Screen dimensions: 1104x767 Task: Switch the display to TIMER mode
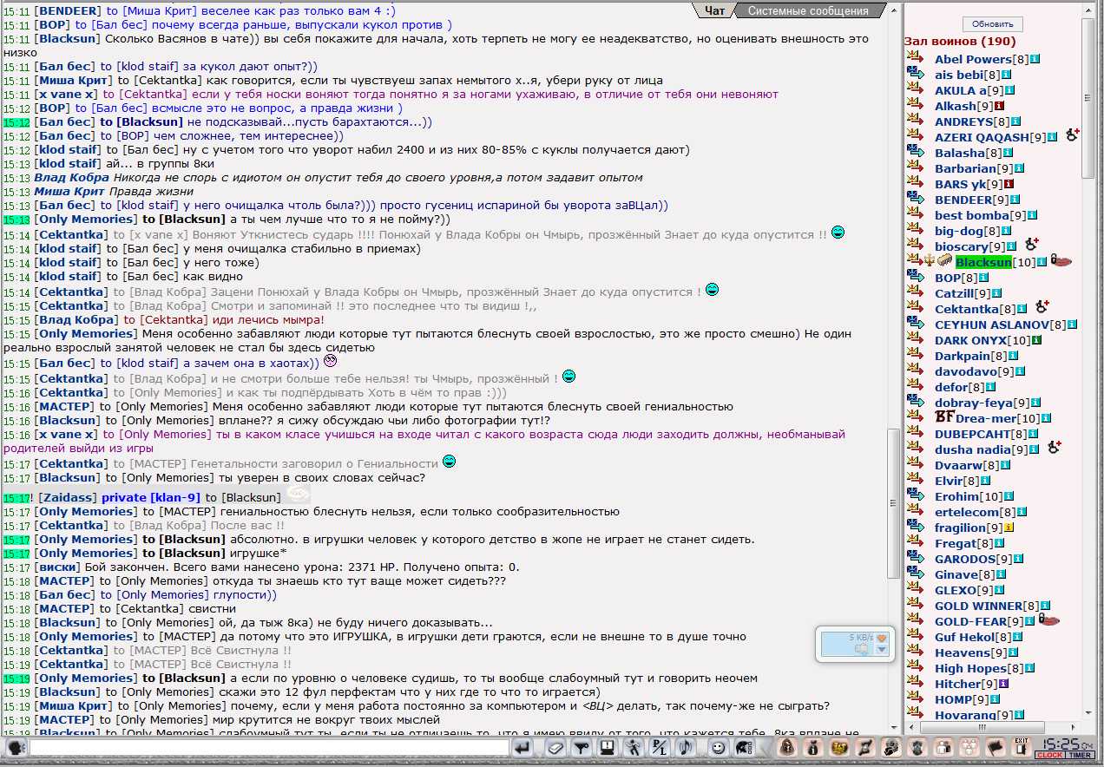(x=1080, y=755)
